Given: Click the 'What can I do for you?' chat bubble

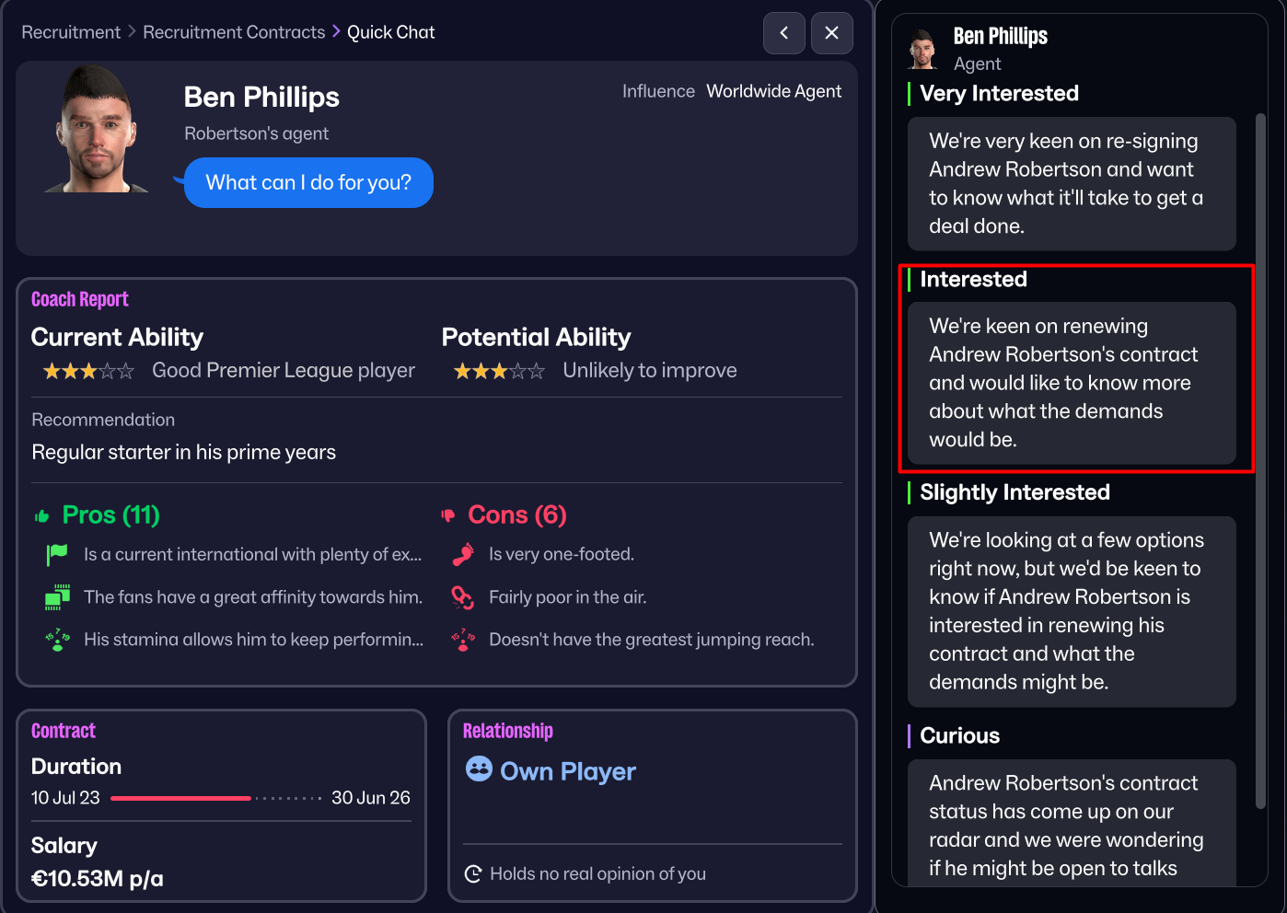Looking at the screenshot, I should (x=307, y=182).
